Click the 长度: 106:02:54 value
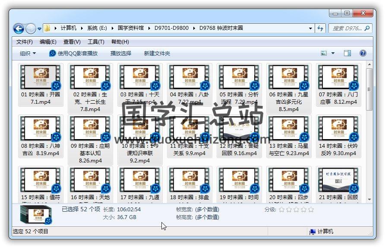 [129, 210]
